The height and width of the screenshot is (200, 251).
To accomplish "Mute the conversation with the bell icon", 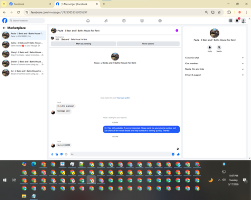I will click(x=210, y=47).
